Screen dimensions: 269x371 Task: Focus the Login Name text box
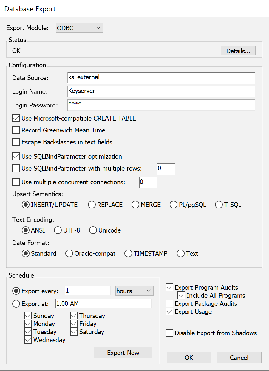pos(161,91)
